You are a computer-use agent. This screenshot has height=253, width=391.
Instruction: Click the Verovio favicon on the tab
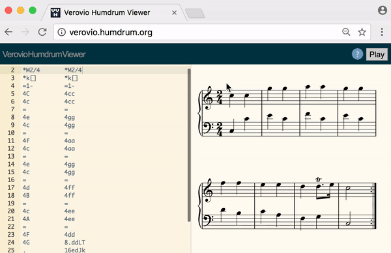pyautogui.click(x=55, y=12)
